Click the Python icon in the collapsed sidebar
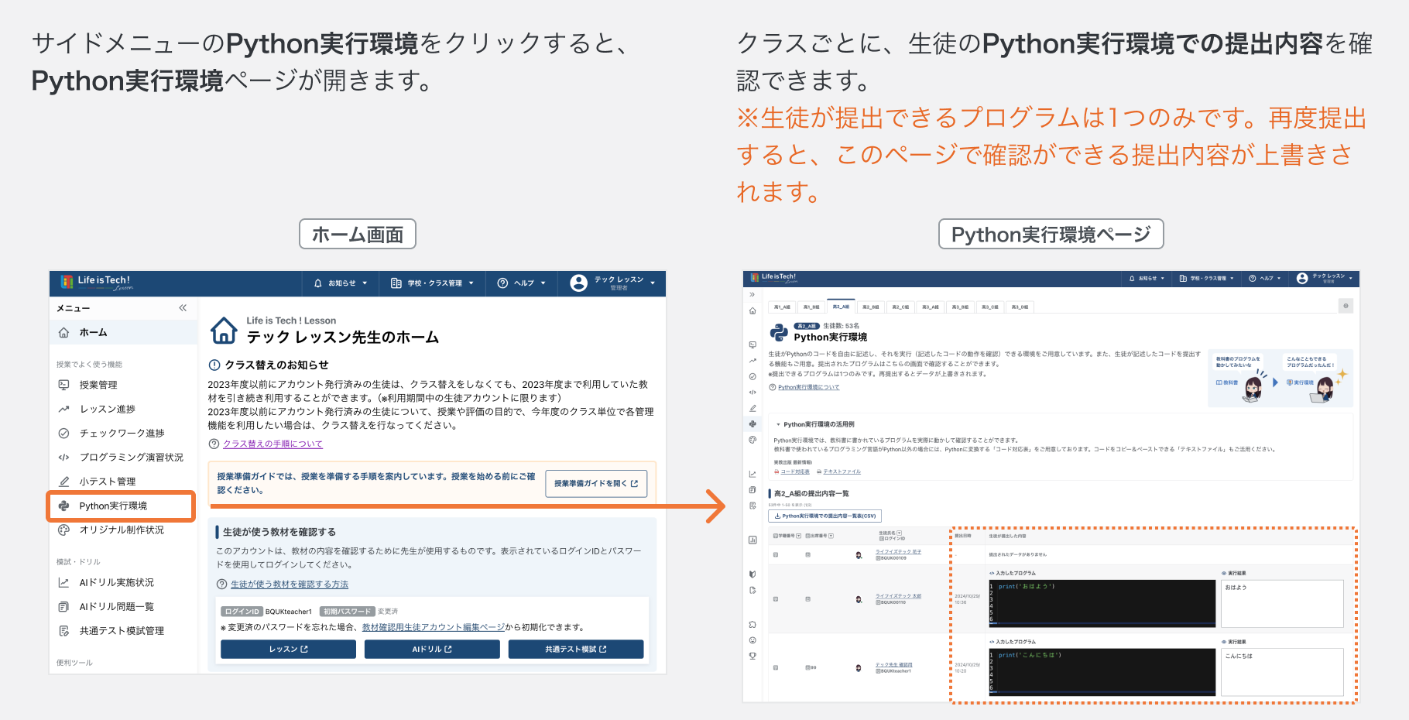This screenshot has height=720, width=1409. pos(752,423)
